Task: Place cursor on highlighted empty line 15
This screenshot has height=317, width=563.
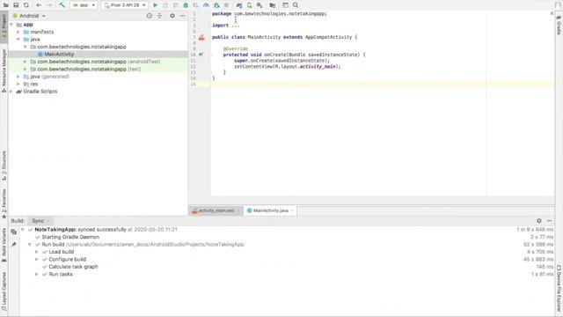Action: [x=383, y=85]
